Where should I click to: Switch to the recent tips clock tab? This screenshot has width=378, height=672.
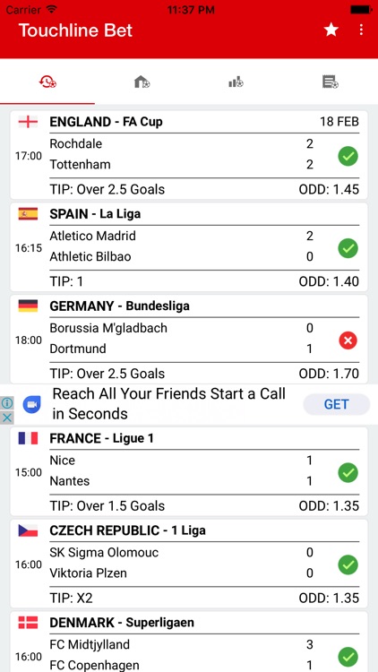coord(47,82)
